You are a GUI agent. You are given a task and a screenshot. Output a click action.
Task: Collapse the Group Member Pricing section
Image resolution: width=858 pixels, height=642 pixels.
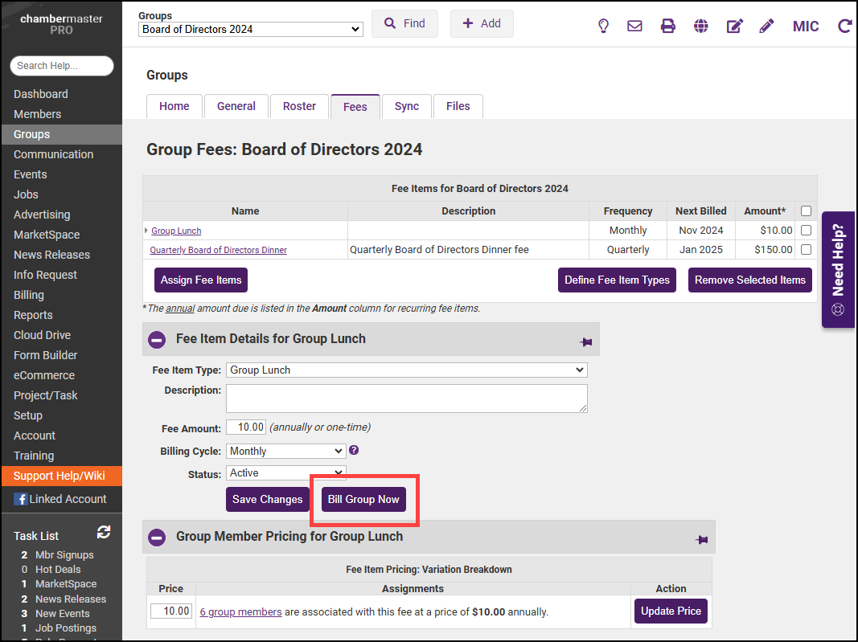tap(157, 537)
